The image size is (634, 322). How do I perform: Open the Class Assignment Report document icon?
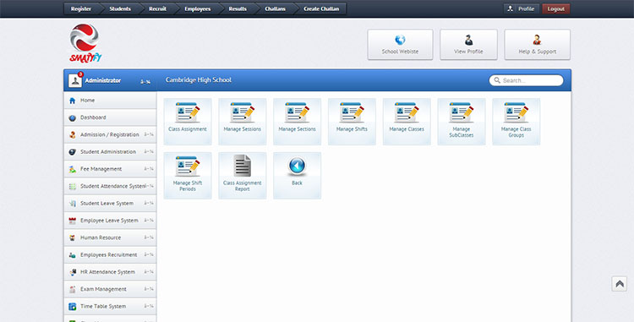pyautogui.click(x=243, y=166)
